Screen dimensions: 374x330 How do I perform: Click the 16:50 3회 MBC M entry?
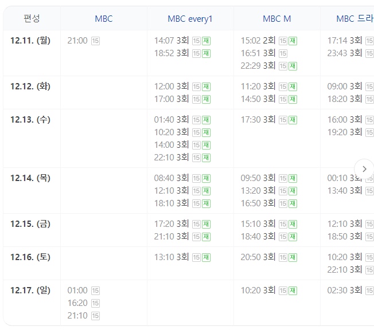point(258,203)
